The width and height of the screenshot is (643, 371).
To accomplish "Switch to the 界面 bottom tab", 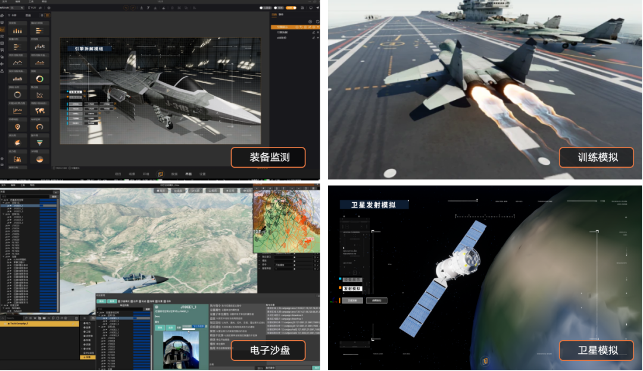I will pyautogui.click(x=188, y=174).
